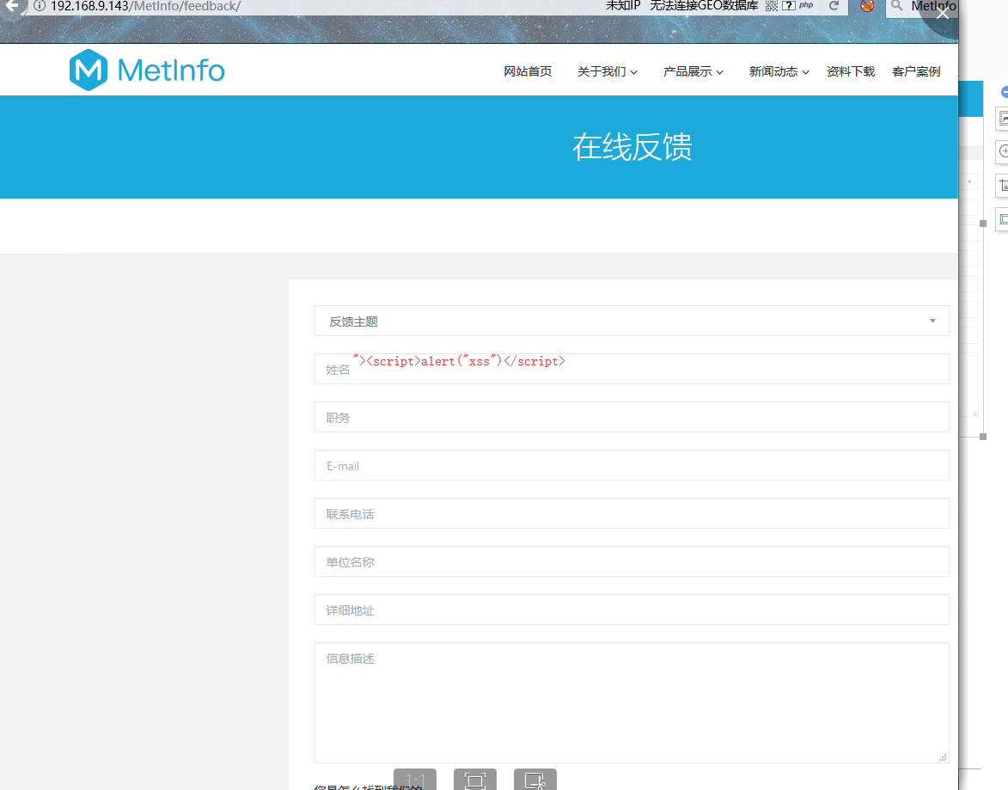Viewport: 1008px width, 790px height.
Task: Expand the 产品展示 menu
Action: click(x=693, y=71)
